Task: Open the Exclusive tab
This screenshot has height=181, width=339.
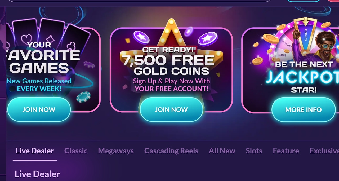Action: (324, 151)
